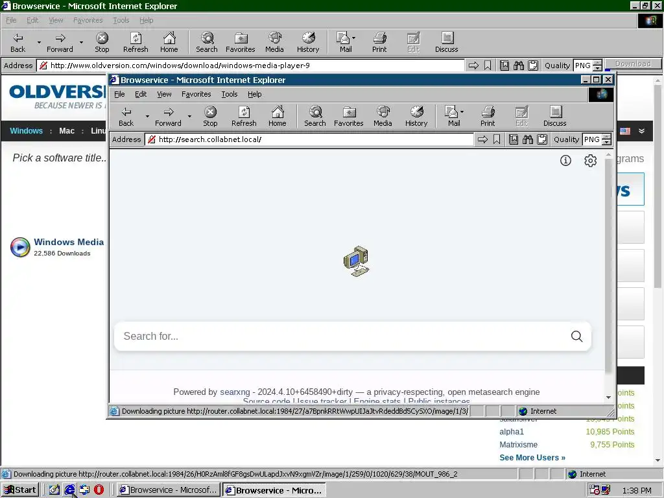Click History in the background window toolbar
664x498 pixels.
[308, 42]
